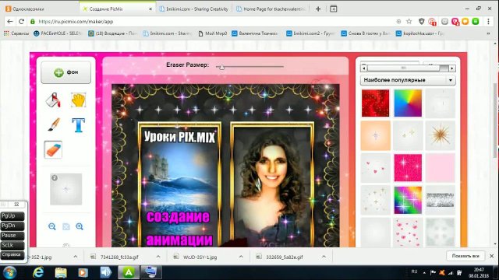Open the downloaded file 332659_5a82e.gif

click(x=285, y=257)
